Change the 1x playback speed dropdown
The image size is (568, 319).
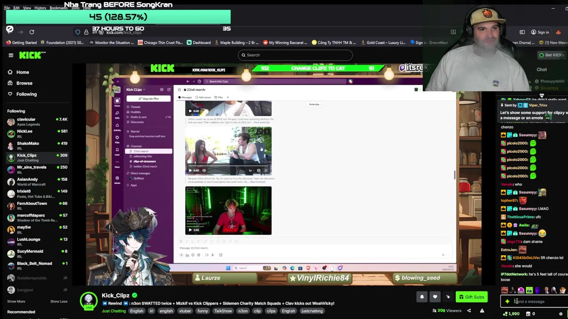tap(251, 170)
